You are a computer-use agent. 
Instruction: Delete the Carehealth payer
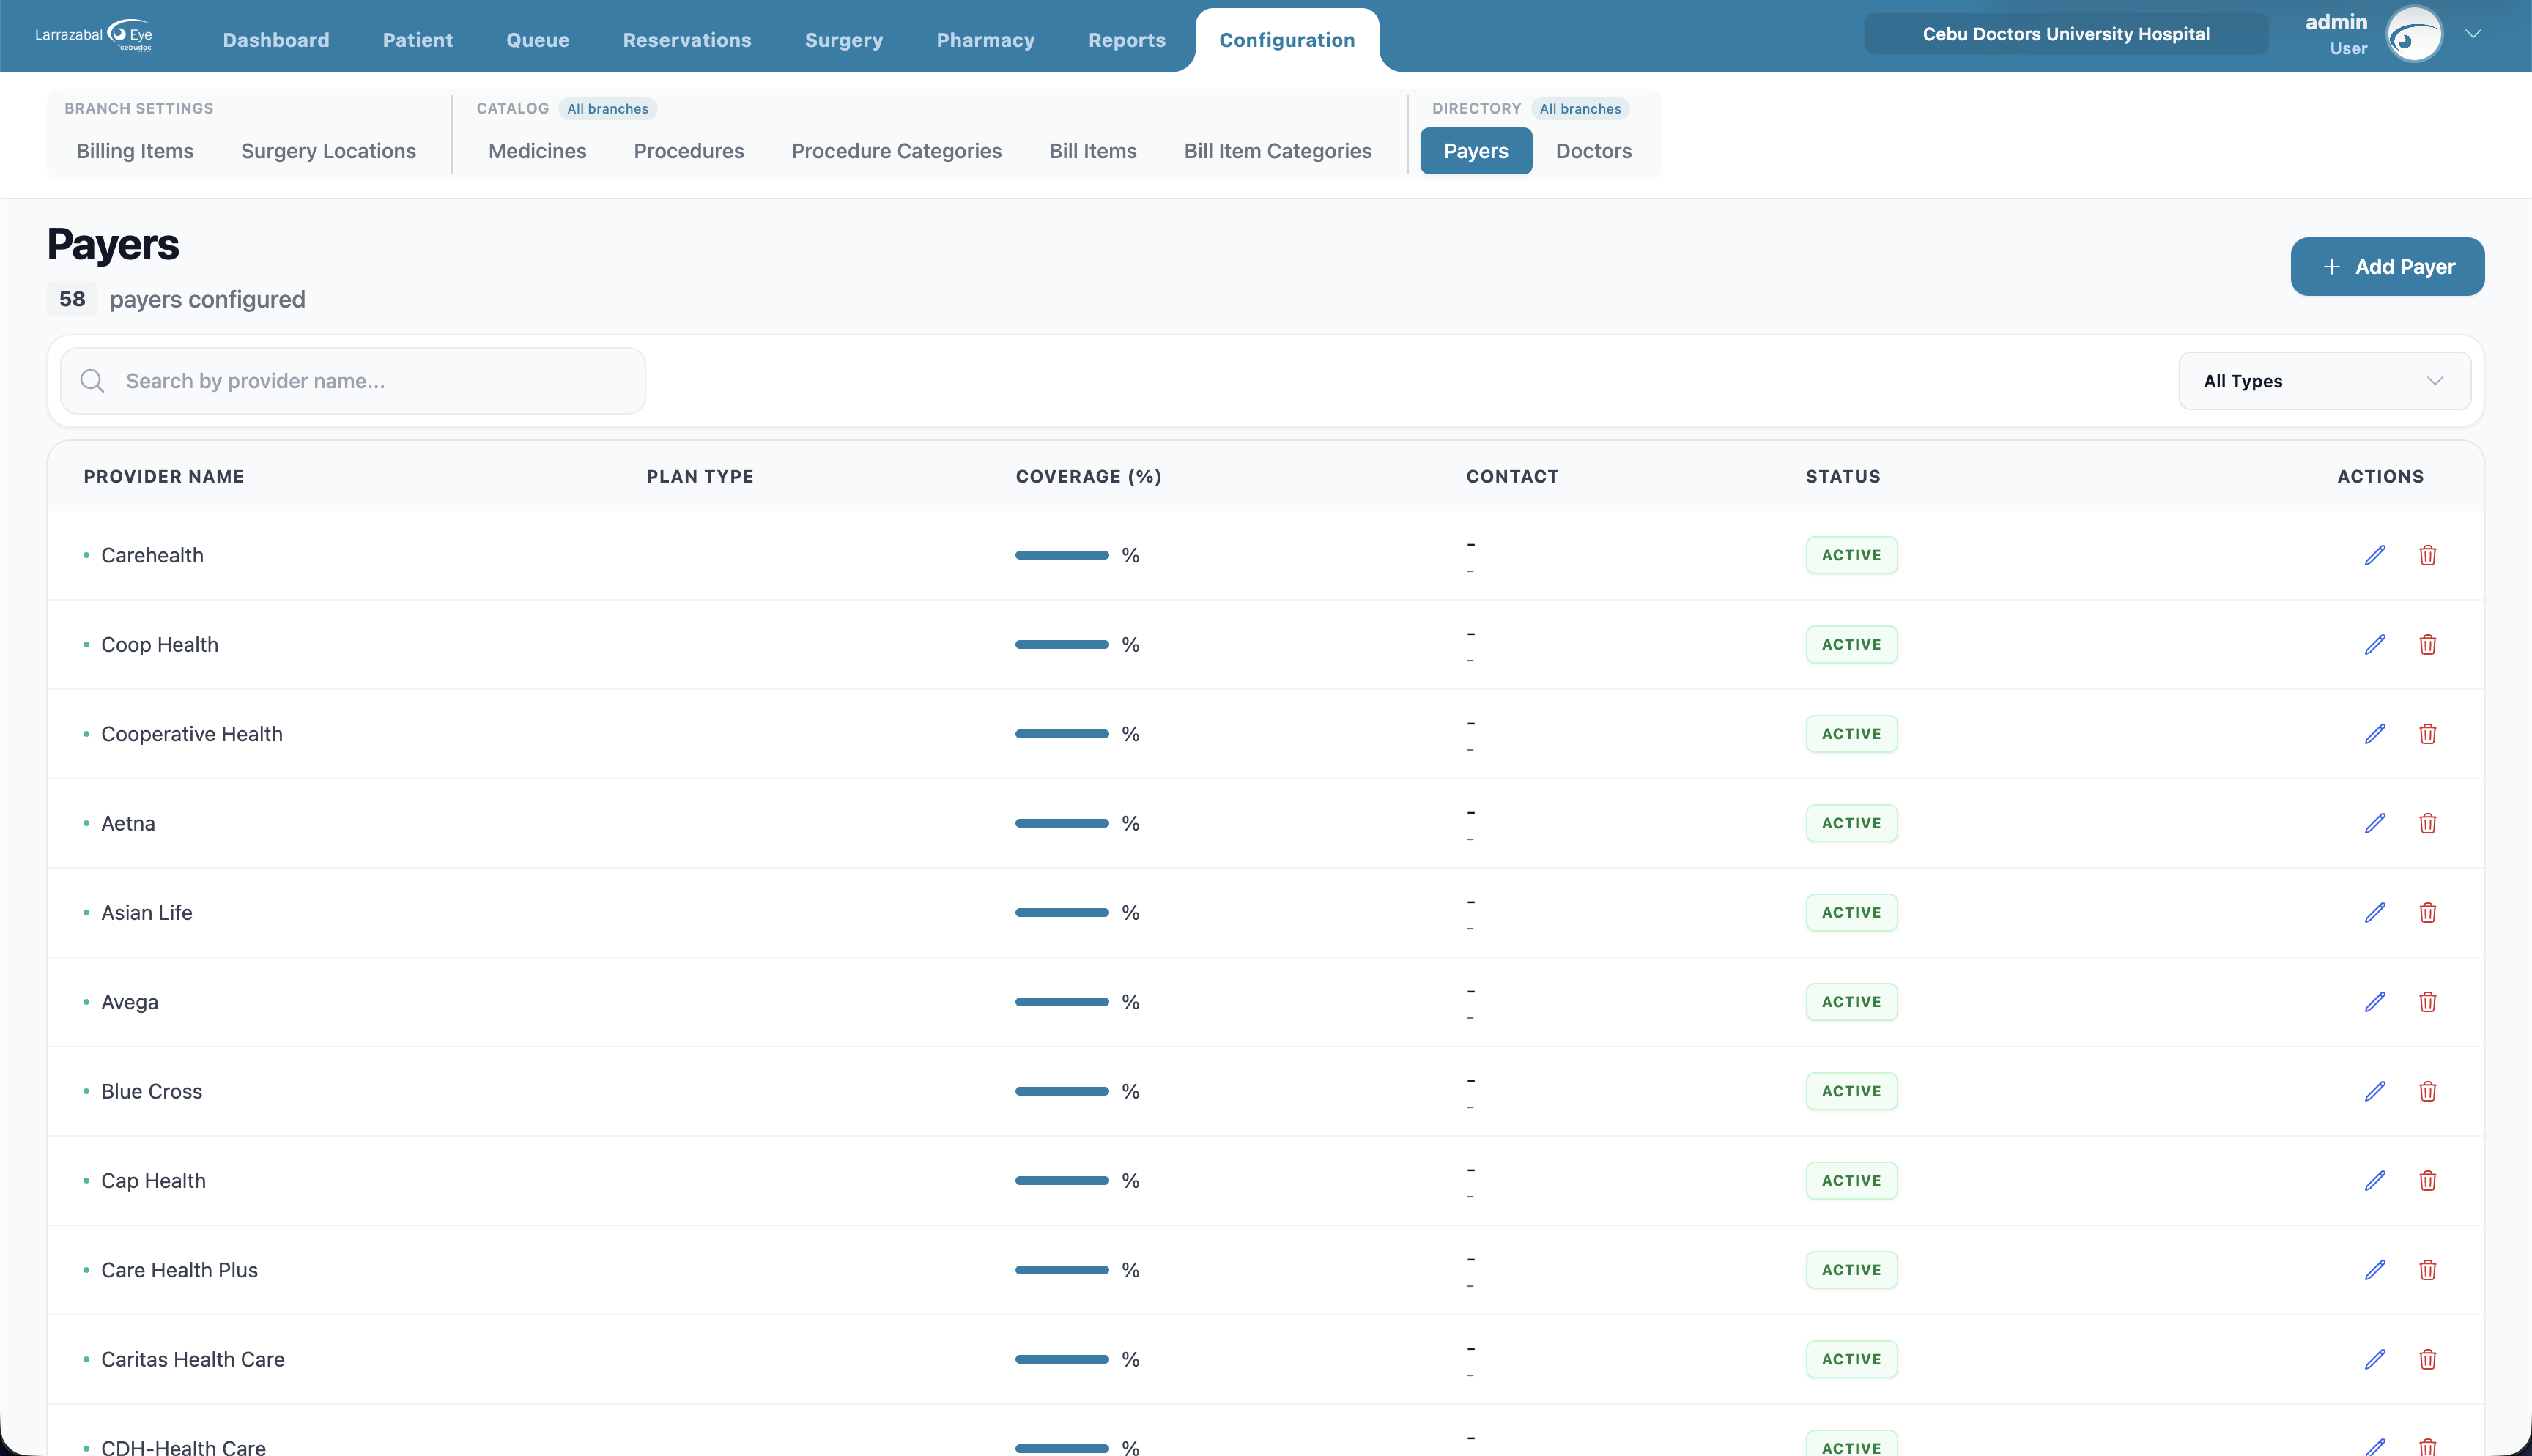[x=2428, y=555]
